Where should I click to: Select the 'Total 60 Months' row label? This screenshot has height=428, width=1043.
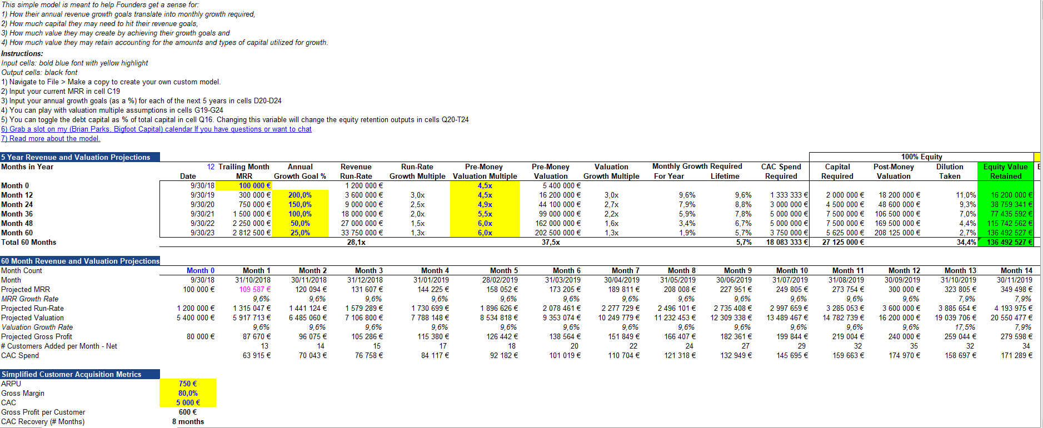28,242
